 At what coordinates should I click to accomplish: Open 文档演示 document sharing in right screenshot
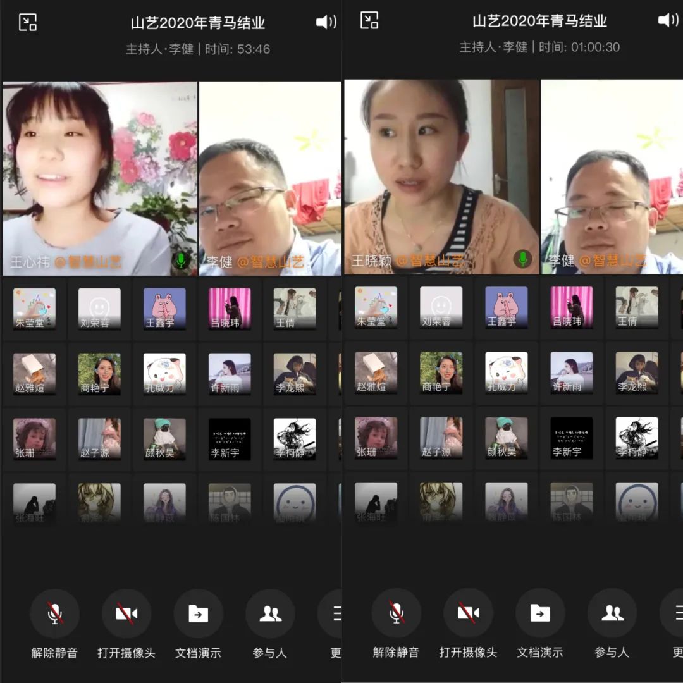[540, 613]
